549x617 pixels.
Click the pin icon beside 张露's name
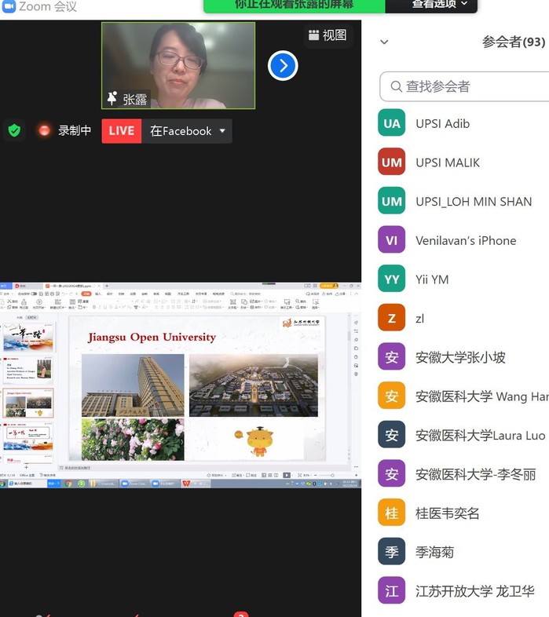point(112,99)
